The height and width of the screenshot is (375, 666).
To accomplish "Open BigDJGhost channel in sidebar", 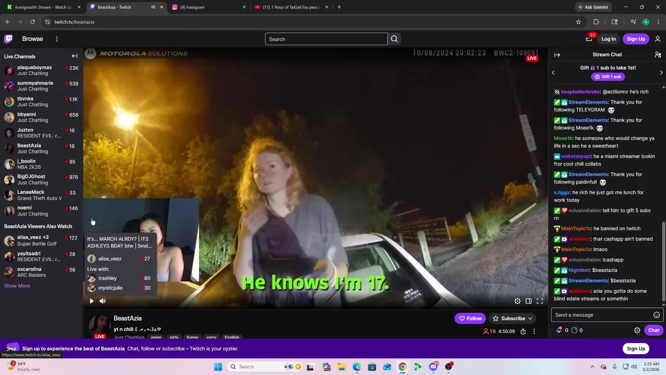I will coord(41,180).
